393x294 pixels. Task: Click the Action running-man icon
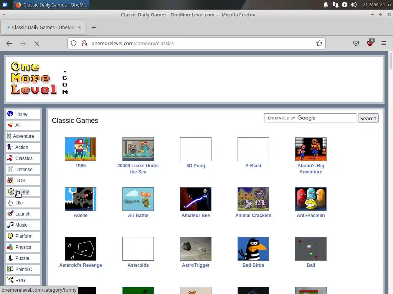pos(10,147)
